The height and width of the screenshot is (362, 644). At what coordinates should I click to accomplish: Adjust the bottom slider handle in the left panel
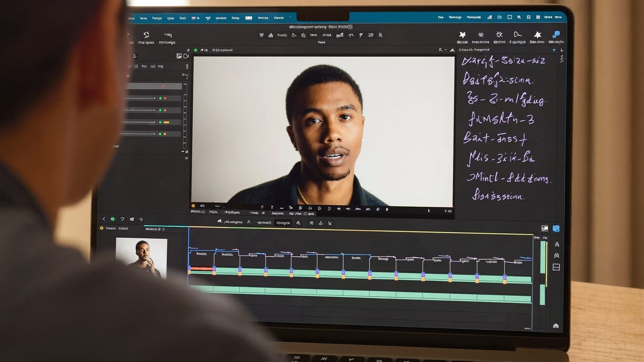[154, 134]
